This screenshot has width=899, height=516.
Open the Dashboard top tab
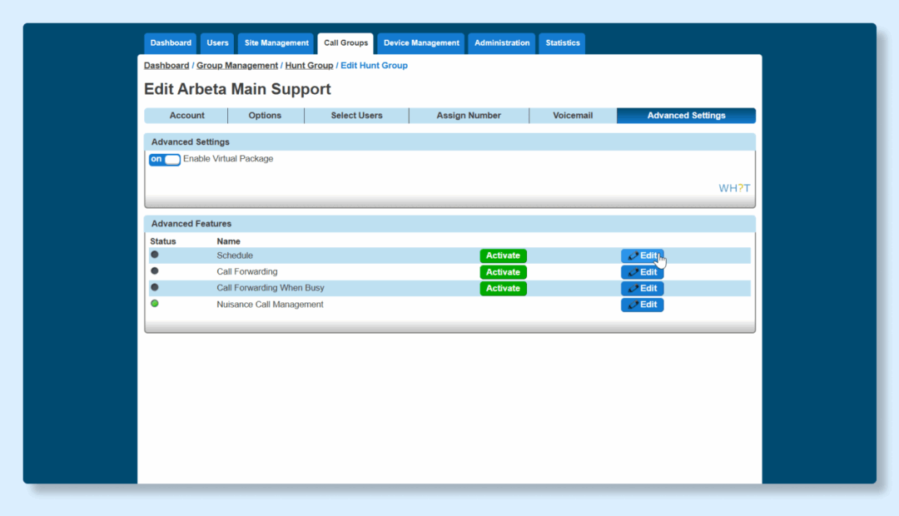coord(171,43)
